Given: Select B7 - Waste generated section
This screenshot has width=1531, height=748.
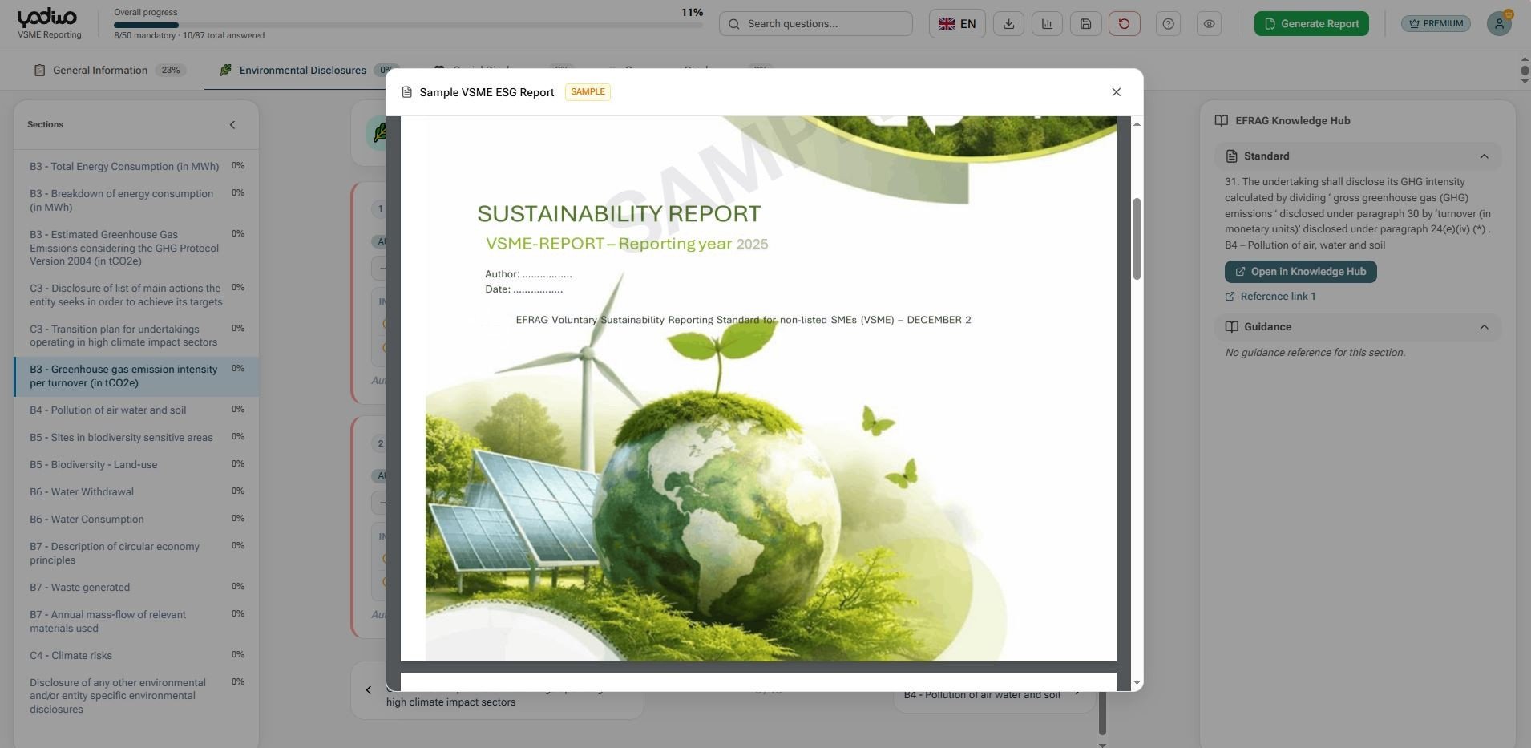Looking at the screenshot, I should pyautogui.click(x=136, y=588).
